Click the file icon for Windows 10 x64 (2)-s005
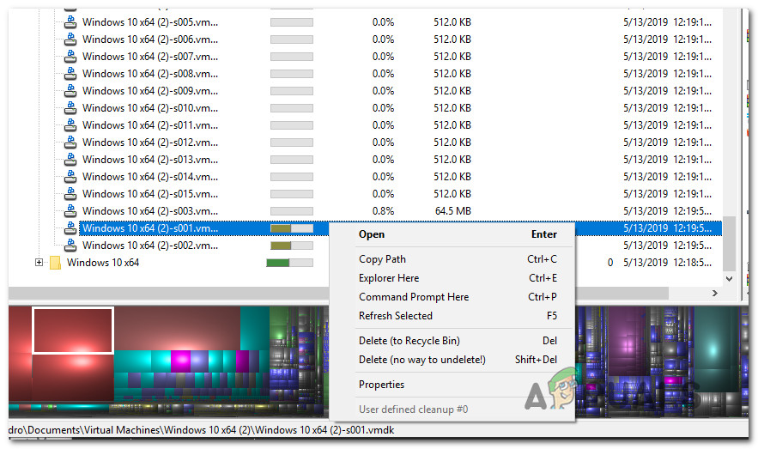The height and width of the screenshot is (449, 758). point(70,22)
